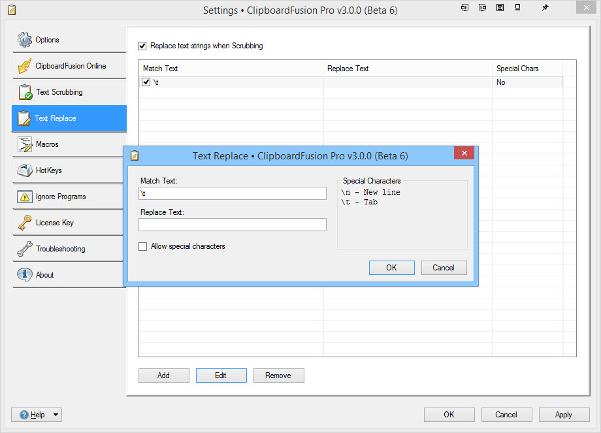Click the lightning bolt ClipboardFusion Online icon
Image resolution: width=601 pixels, height=433 pixels.
click(25, 66)
